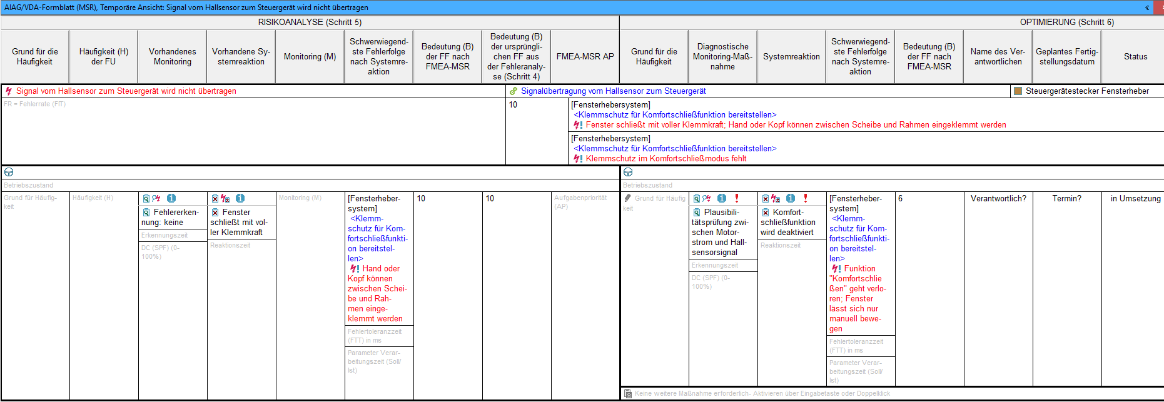Click the monitoring clipboard icon in optimization diagnostic header row
The image size is (1164, 402).
tap(697, 199)
